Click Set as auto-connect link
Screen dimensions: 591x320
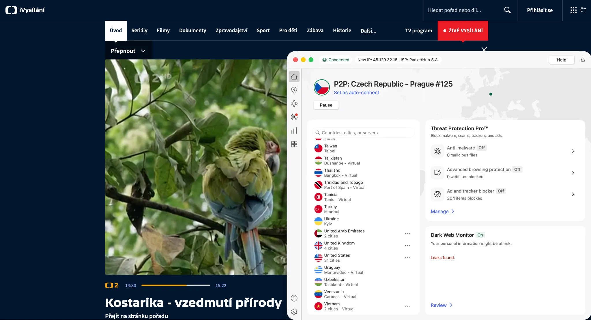(x=356, y=93)
